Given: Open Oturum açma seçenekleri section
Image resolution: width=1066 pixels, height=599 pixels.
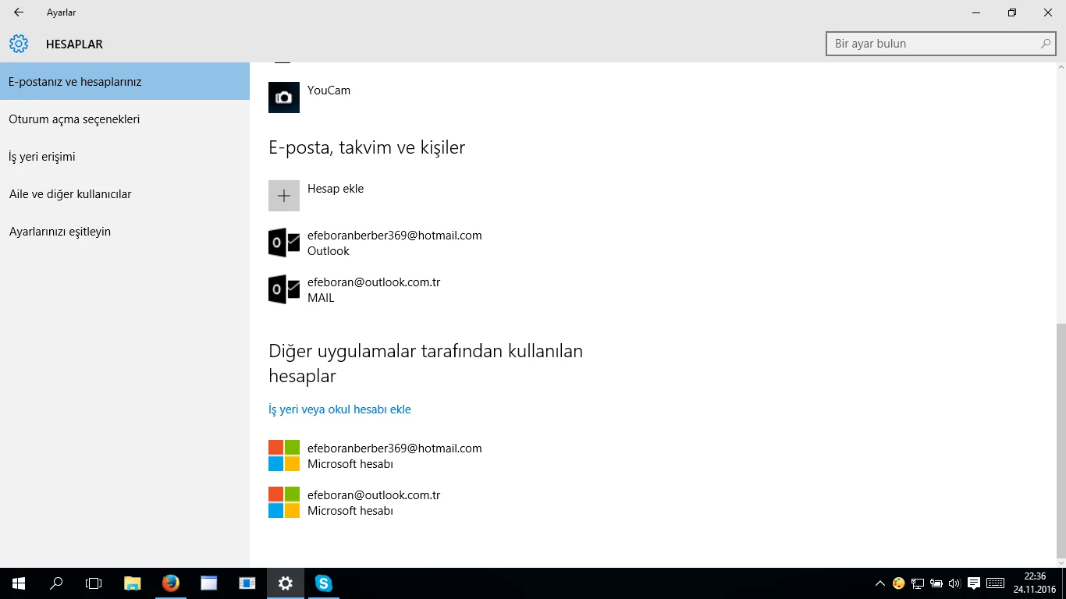Looking at the screenshot, I should pyautogui.click(x=74, y=119).
